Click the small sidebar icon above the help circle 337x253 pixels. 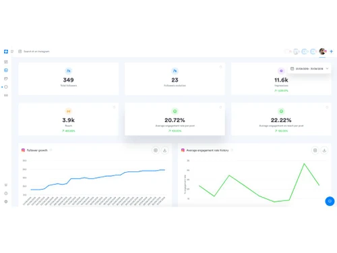coord(6,185)
